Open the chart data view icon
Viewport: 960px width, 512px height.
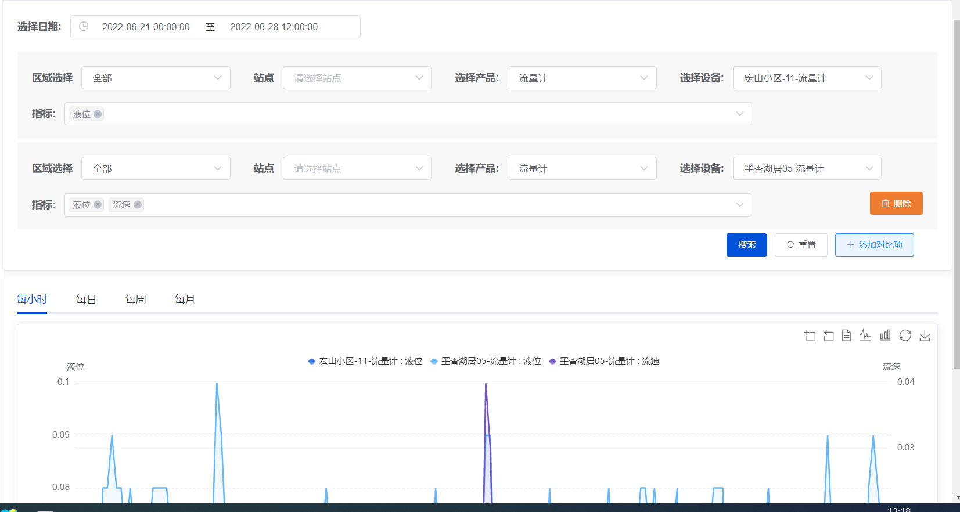click(x=847, y=336)
